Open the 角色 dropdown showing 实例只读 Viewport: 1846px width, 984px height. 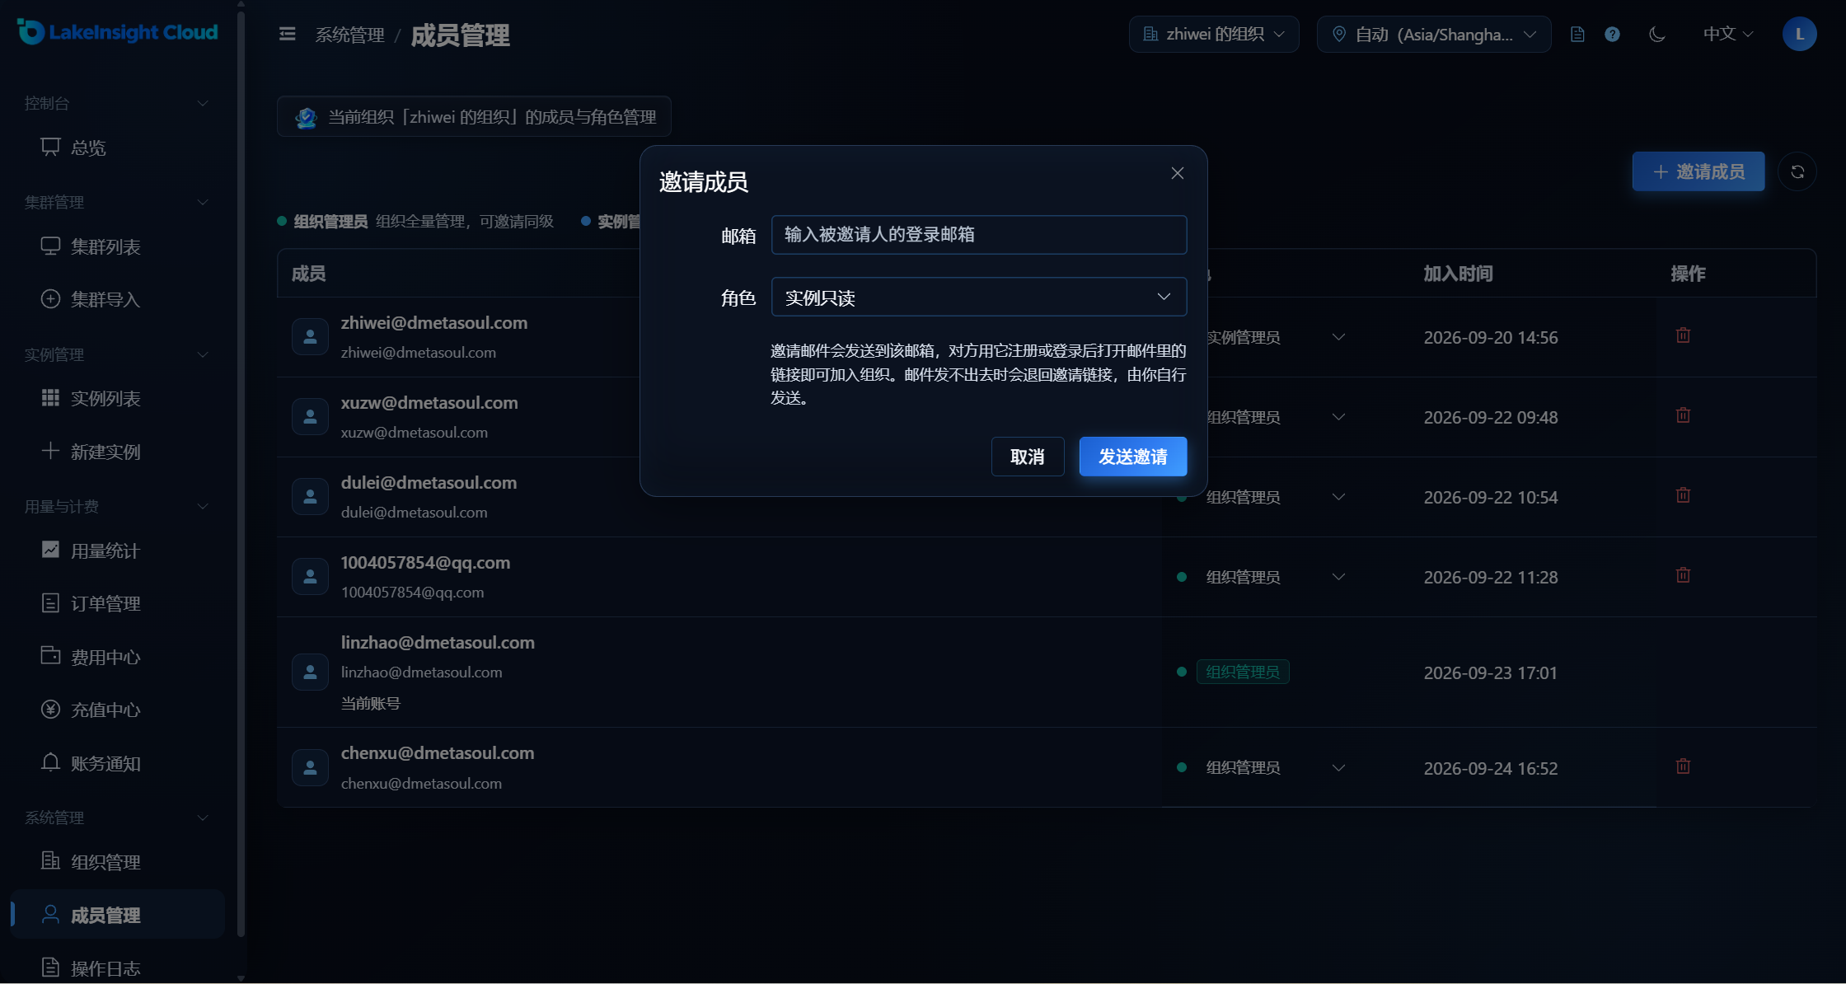[979, 297]
